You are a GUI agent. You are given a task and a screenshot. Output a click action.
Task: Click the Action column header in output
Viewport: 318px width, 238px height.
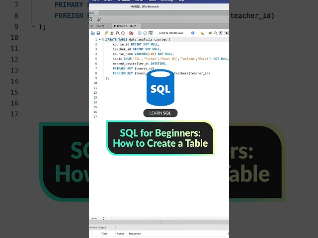(120, 234)
